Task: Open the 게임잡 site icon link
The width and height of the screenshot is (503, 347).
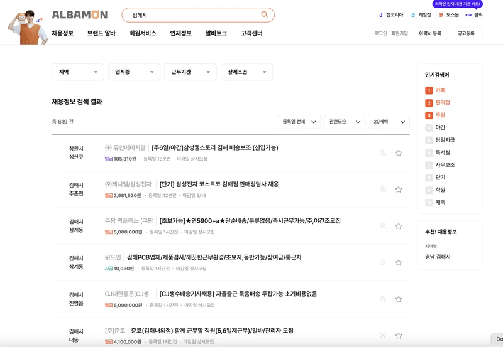Action: [421, 14]
